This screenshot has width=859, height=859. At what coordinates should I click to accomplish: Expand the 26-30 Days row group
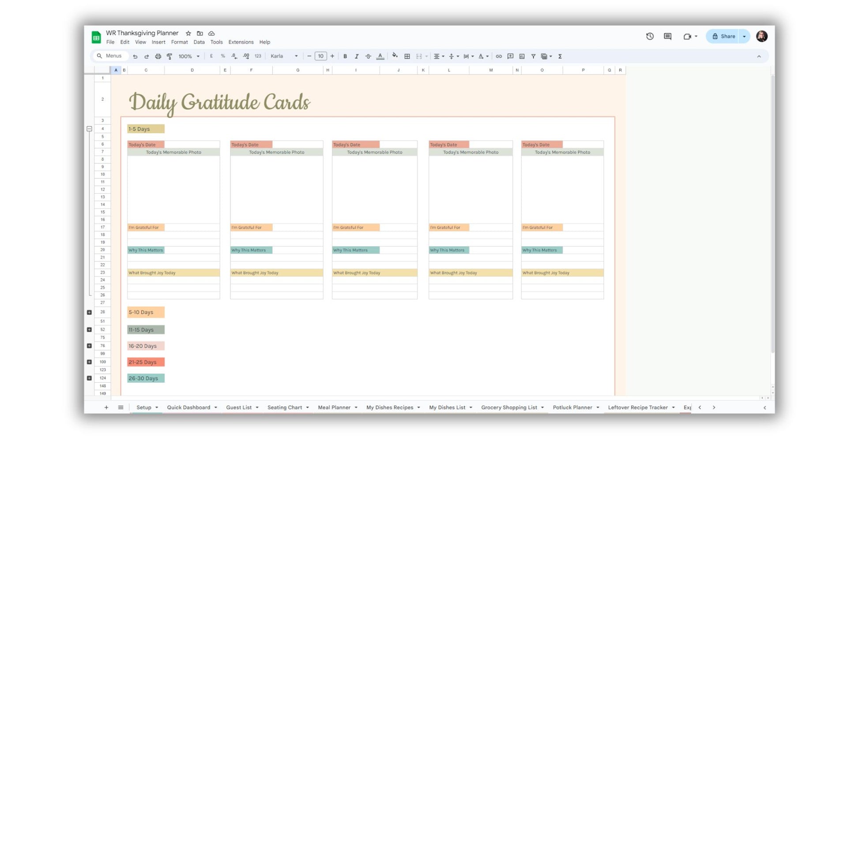[x=89, y=378]
